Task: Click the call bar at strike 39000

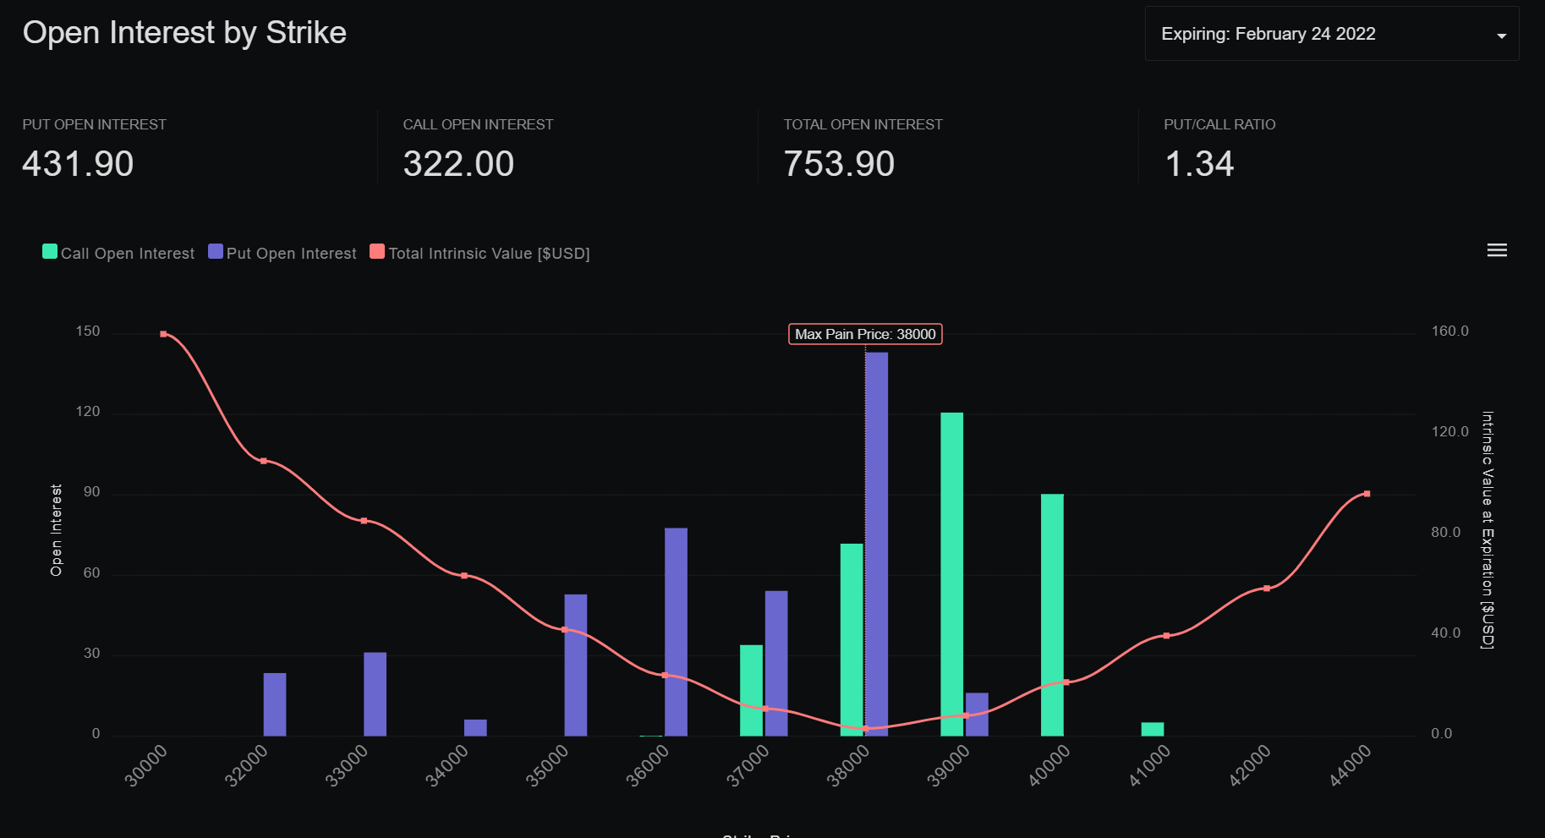Action: [x=952, y=574]
